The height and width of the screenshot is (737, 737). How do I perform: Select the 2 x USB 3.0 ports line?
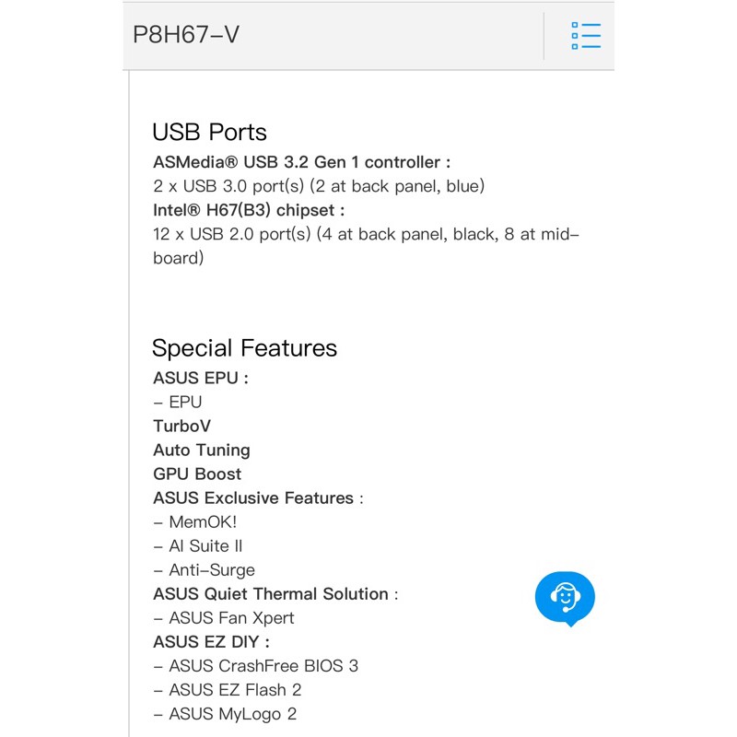click(318, 186)
